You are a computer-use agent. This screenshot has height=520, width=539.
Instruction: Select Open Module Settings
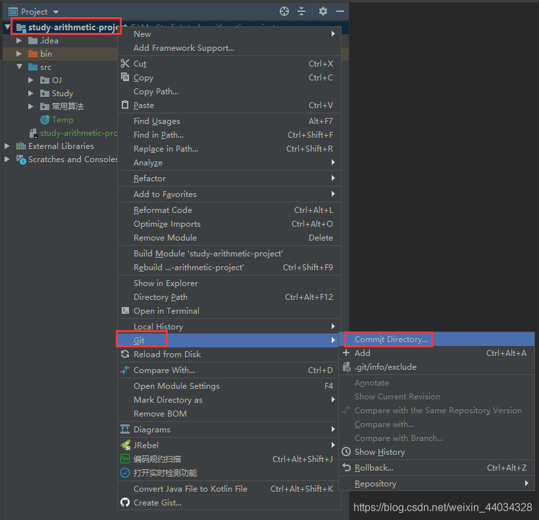pos(229,386)
